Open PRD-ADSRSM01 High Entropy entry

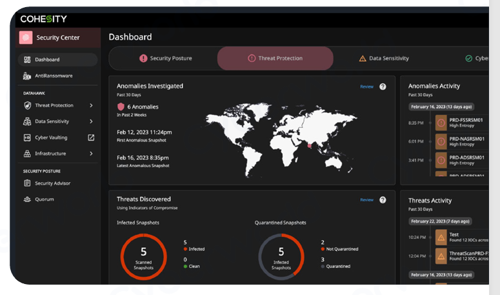[x=462, y=161]
